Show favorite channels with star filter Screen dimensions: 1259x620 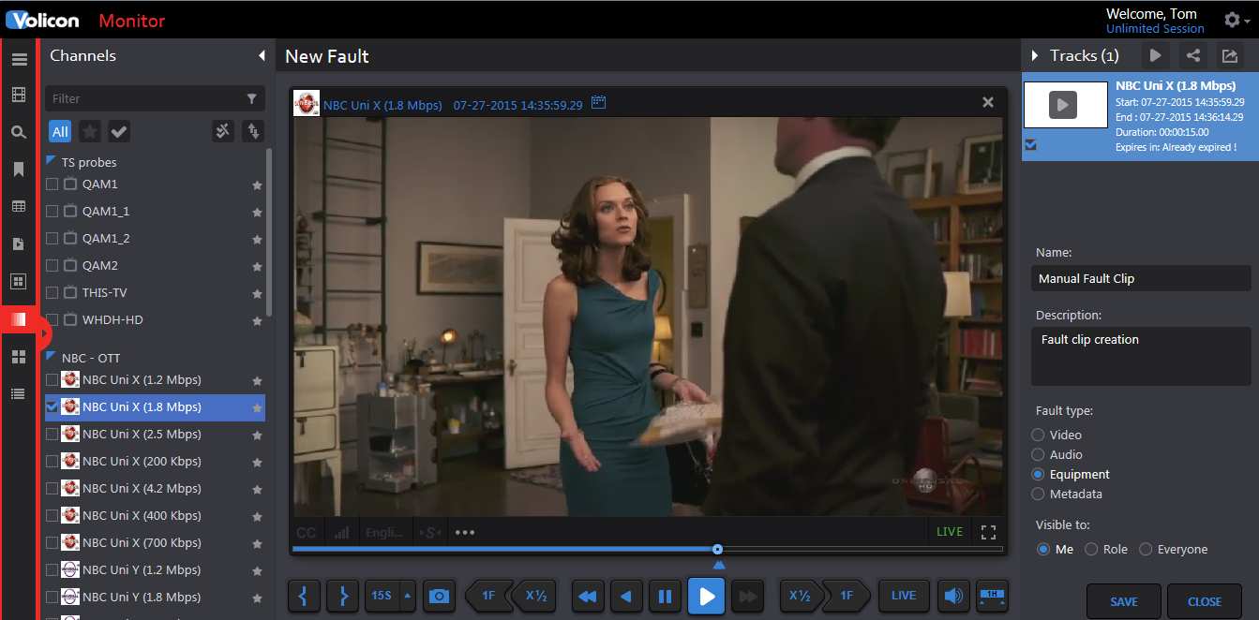click(x=90, y=131)
